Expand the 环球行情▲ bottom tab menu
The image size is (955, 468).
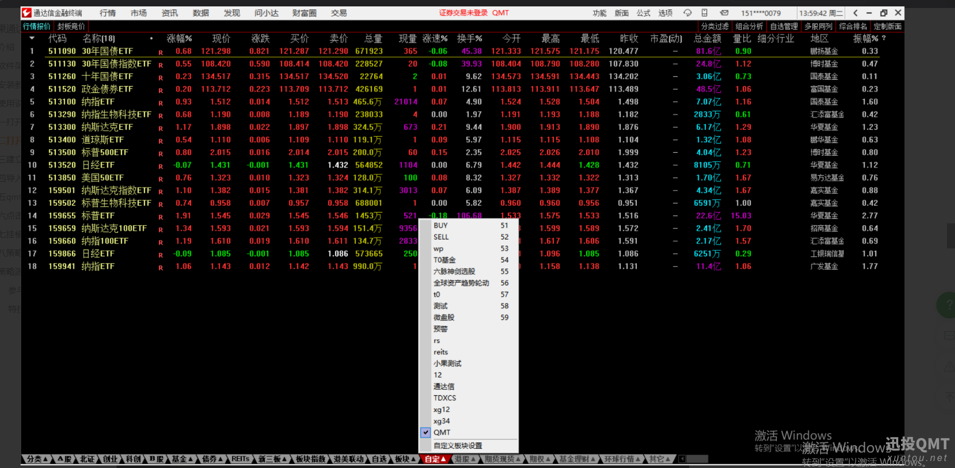pos(622,459)
